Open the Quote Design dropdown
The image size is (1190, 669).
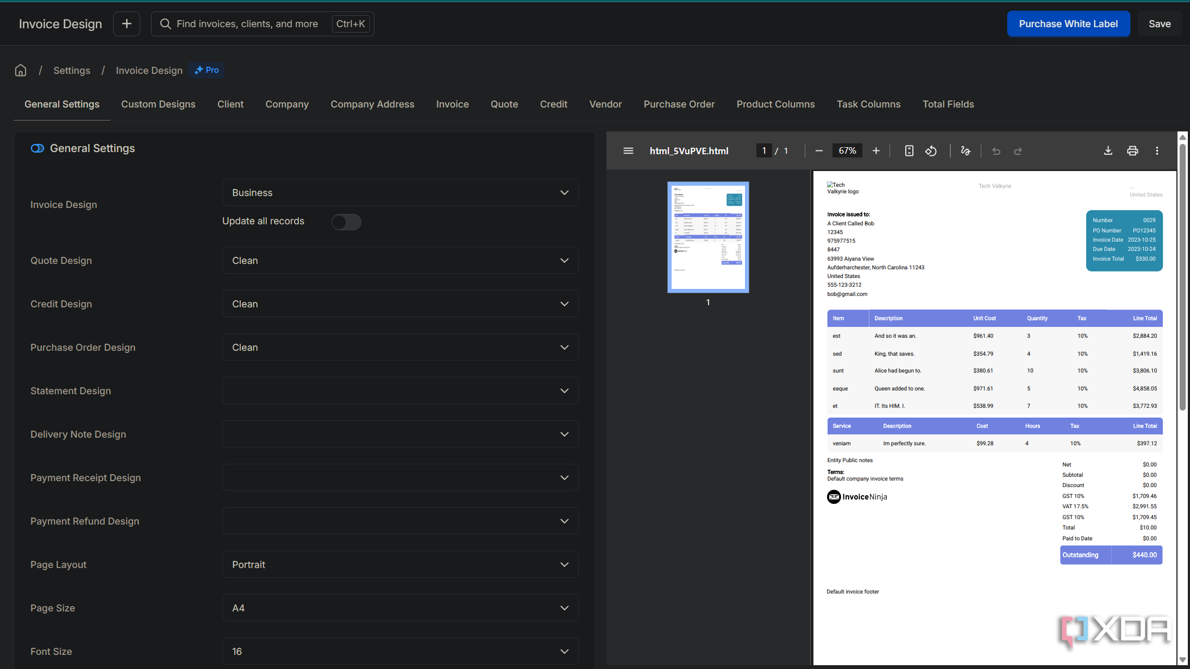tap(400, 261)
